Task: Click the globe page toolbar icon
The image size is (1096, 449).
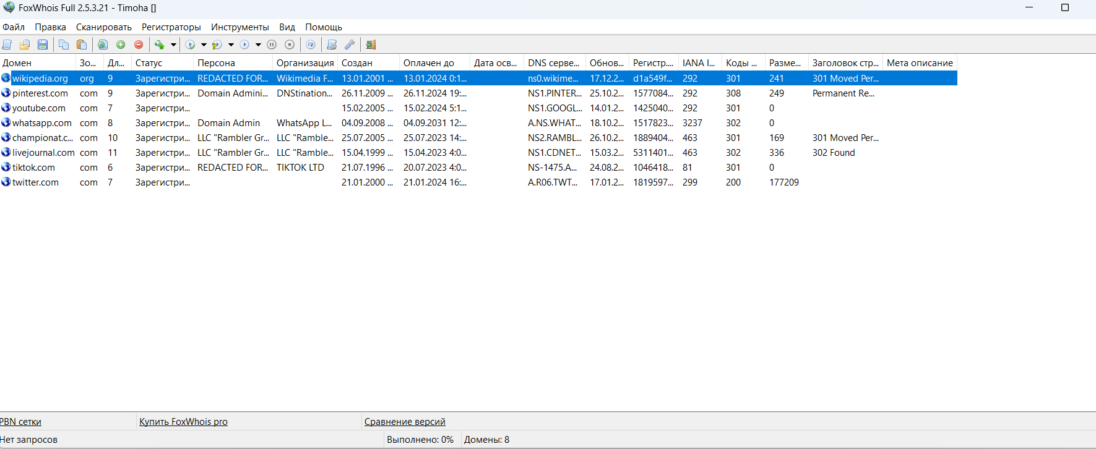Action: 103,45
